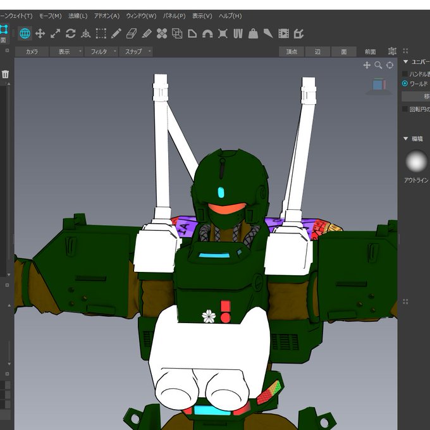This screenshot has width=430, height=430.
Task: Open the アドオン(A) menu
Action: [x=107, y=16]
